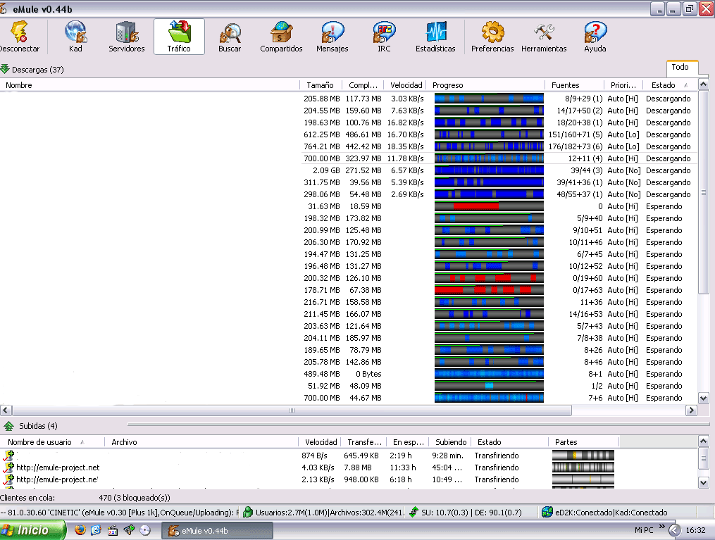Click the status bar users icon
This screenshot has width=715, height=540.
(247, 513)
